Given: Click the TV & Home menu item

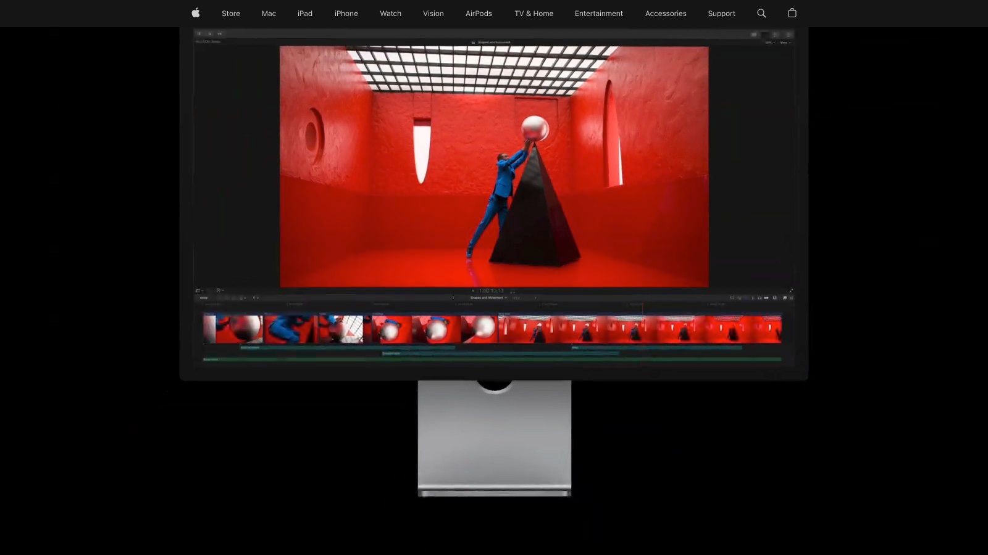Looking at the screenshot, I should pos(534,14).
